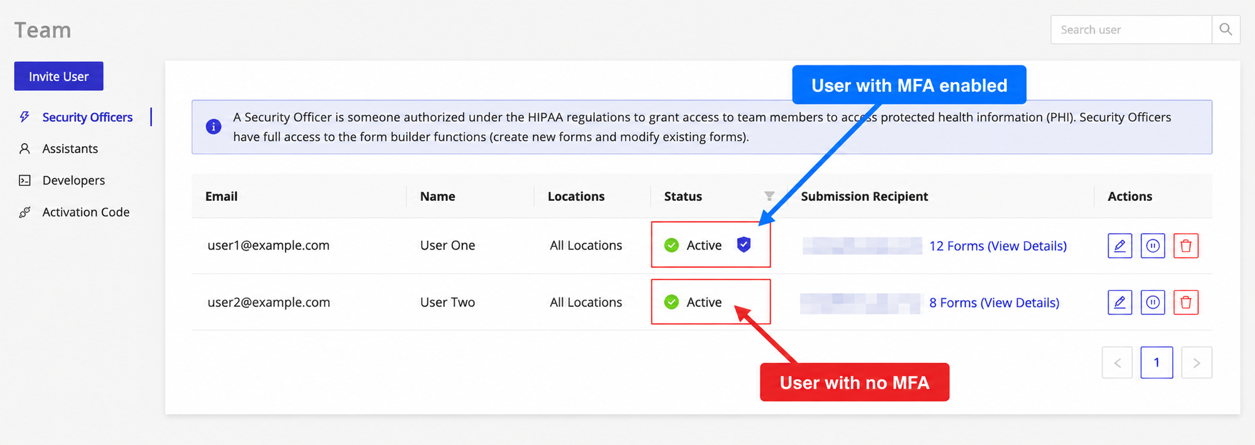Click the User One name cell
Screen dimensions: 1255x445
point(447,245)
